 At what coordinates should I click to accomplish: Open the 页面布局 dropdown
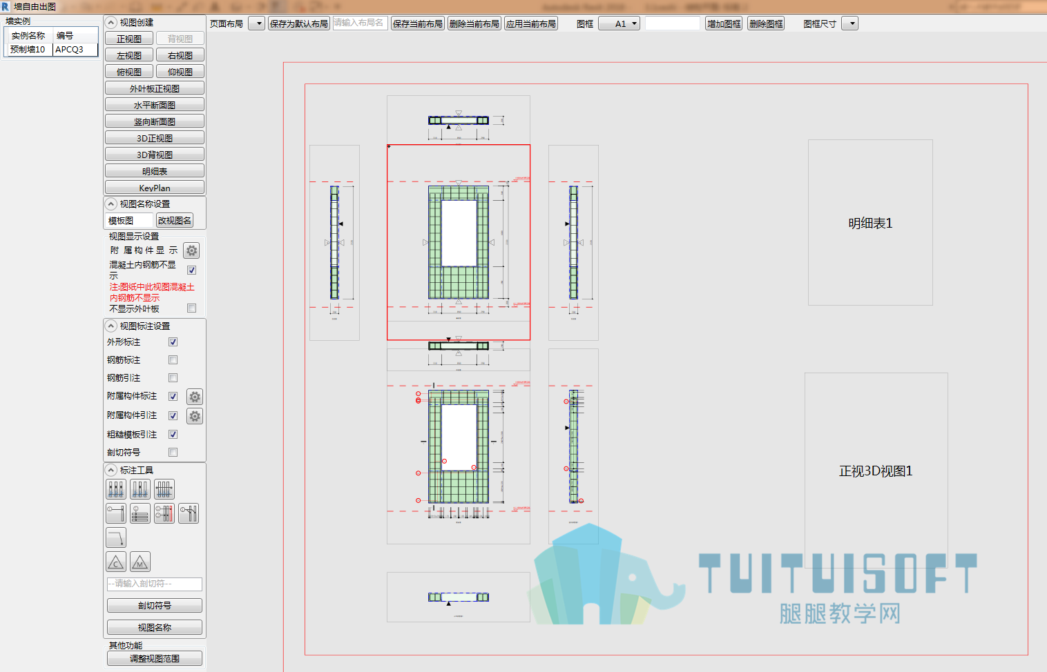pyautogui.click(x=257, y=23)
